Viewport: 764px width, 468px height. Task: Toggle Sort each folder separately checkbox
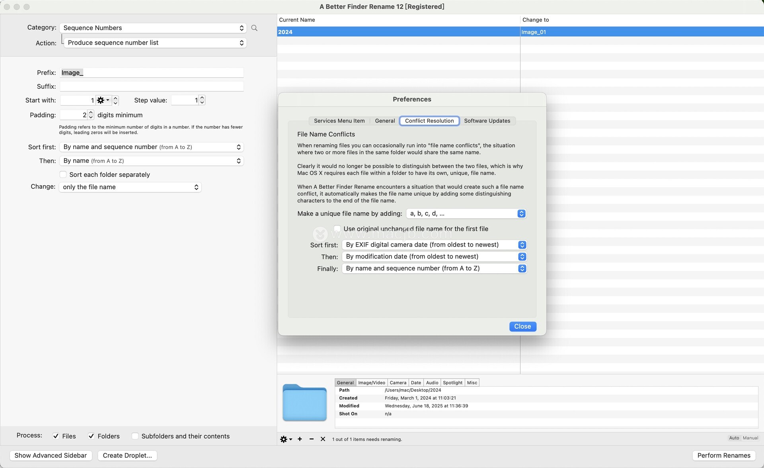pyautogui.click(x=63, y=174)
